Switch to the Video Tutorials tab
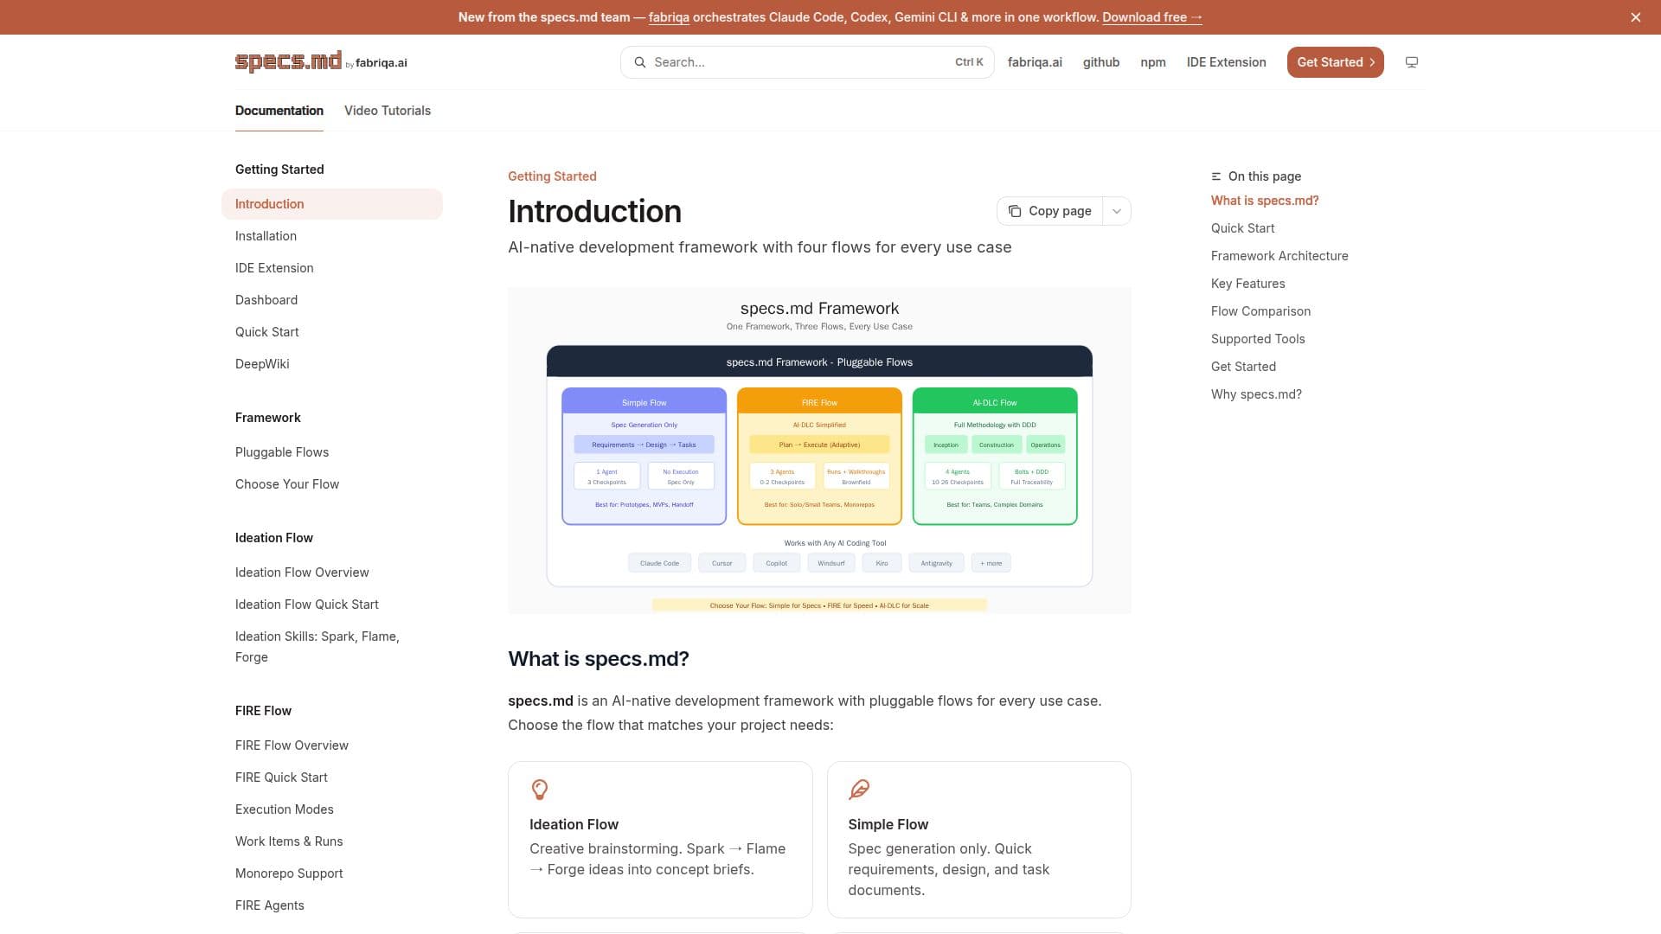This screenshot has width=1661, height=934. (x=388, y=111)
